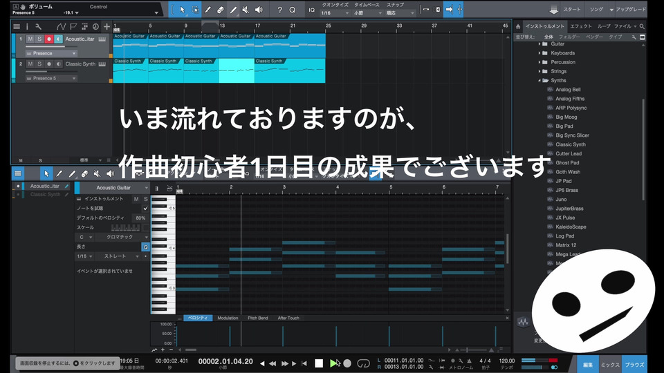The image size is (664, 373).
Task: Click the wrench options icon above the tracks
Action: coord(38,27)
